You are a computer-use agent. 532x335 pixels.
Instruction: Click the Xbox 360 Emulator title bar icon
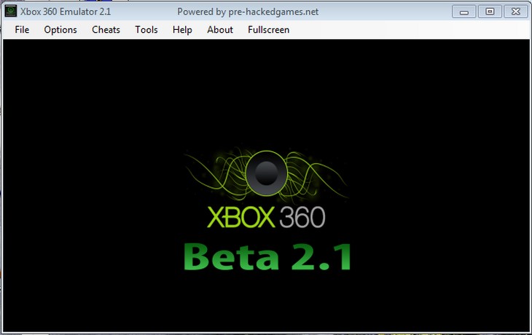11,11
